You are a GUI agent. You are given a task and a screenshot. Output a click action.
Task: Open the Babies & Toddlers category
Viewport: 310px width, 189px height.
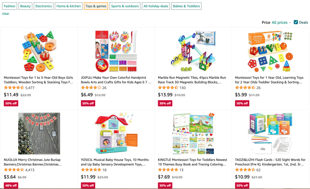coord(186,6)
